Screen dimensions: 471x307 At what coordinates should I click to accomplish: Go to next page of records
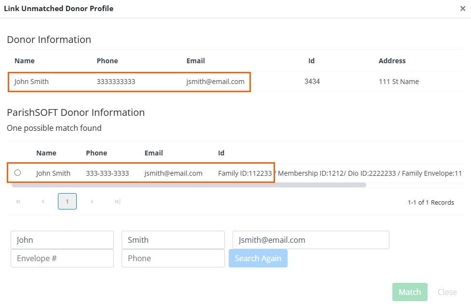[92, 202]
